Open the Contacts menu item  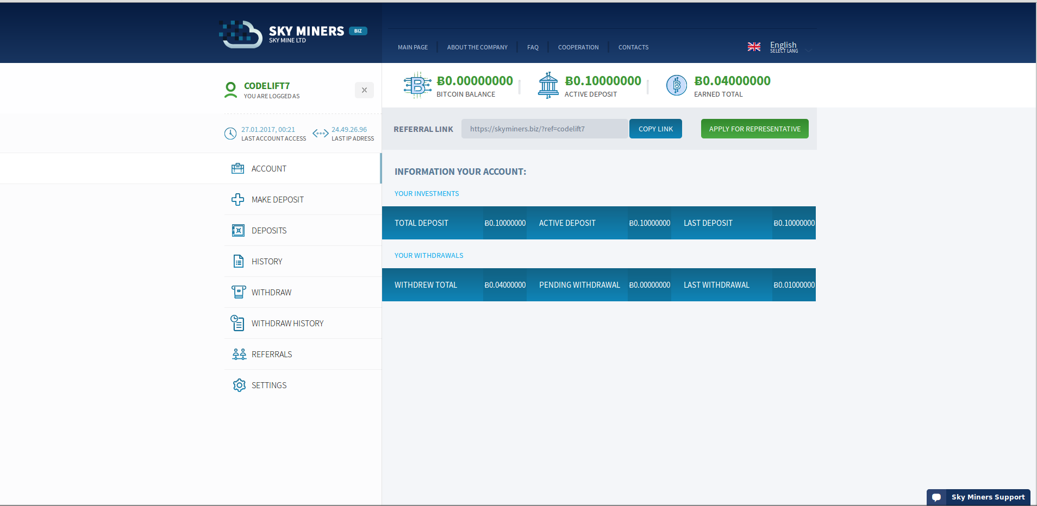(x=633, y=47)
